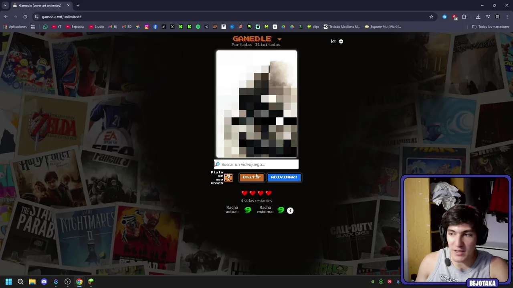Open Chrome three-dot menu

click(507, 17)
